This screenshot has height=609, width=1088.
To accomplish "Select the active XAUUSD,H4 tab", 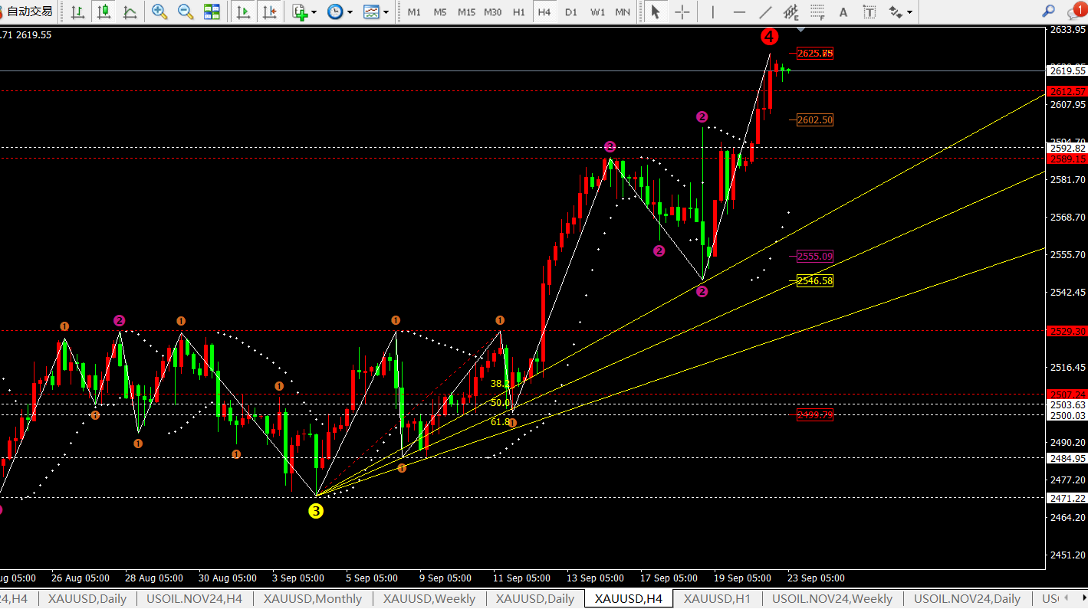I will click(x=628, y=599).
